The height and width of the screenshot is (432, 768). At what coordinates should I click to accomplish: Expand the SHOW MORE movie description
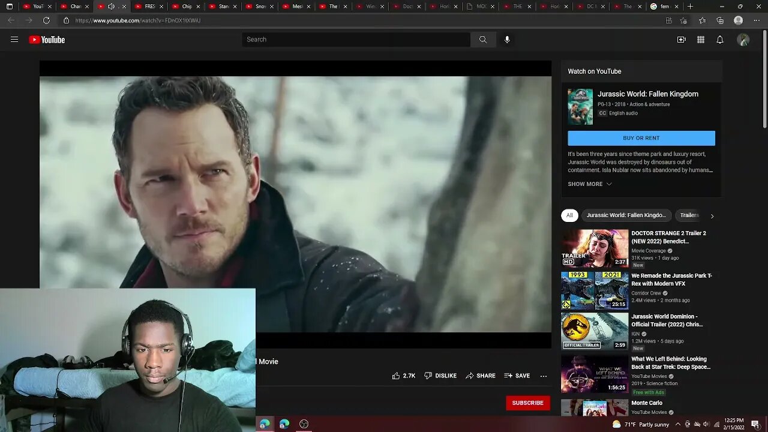590,184
